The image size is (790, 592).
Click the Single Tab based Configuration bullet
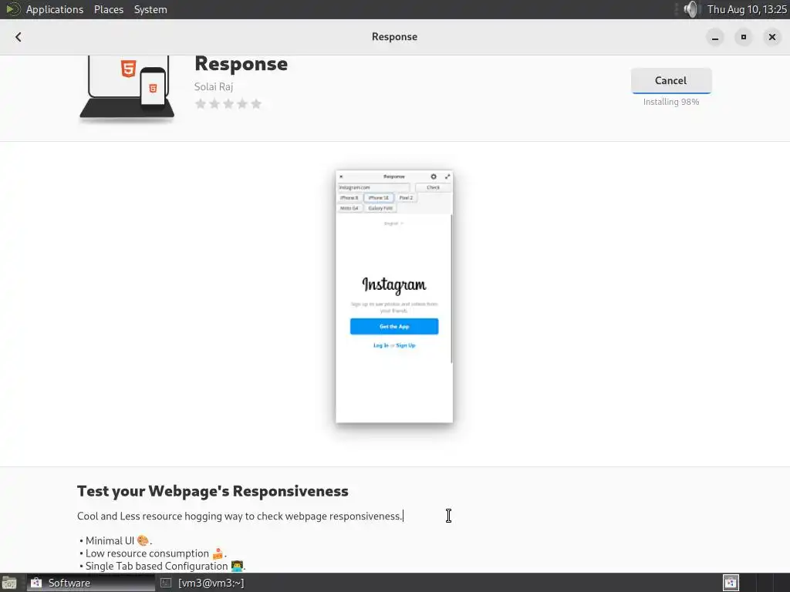[x=162, y=566]
